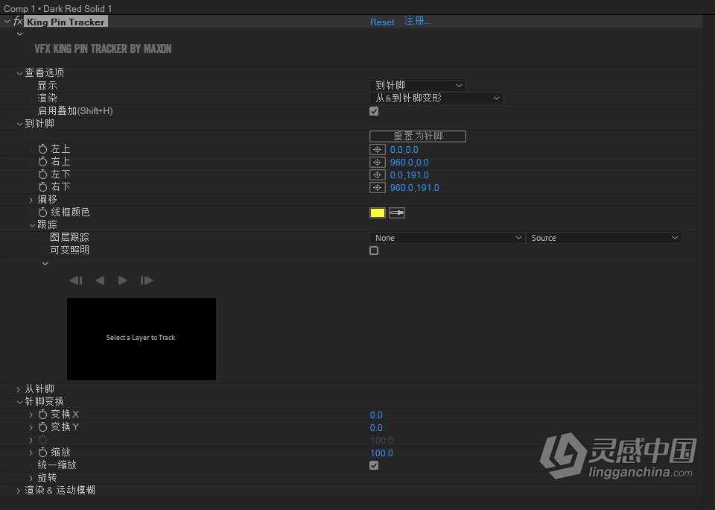This screenshot has width=715, height=510.
Task: Collapse the 查看选项 group
Action: [x=19, y=73]
